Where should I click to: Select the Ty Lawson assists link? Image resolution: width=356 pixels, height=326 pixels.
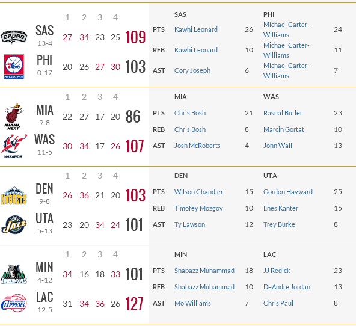(189, 224)
